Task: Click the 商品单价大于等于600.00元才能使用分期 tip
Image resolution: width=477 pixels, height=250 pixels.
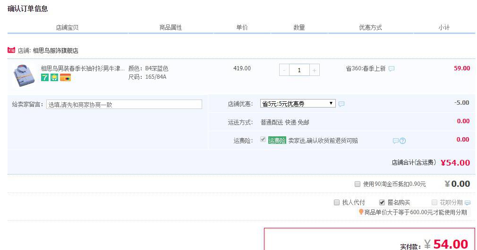Action: click(x=416, y=212)
